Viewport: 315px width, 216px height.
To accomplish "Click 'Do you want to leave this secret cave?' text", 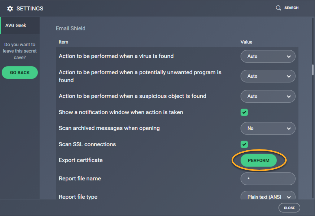I will point(20,51).
